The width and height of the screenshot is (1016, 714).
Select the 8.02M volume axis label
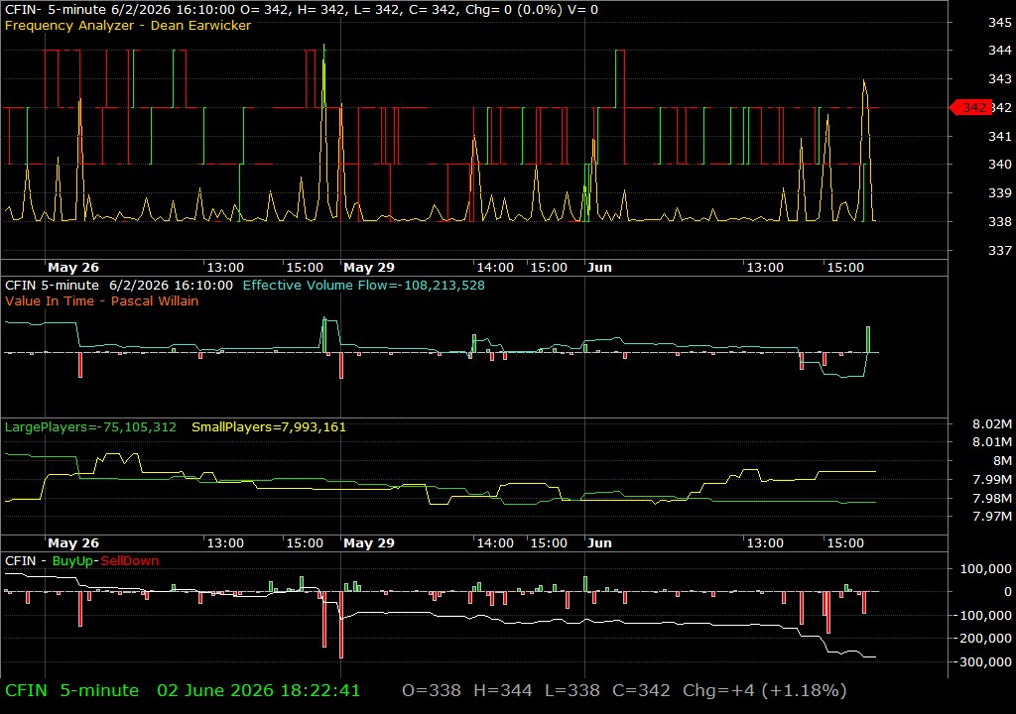(992, 424)
